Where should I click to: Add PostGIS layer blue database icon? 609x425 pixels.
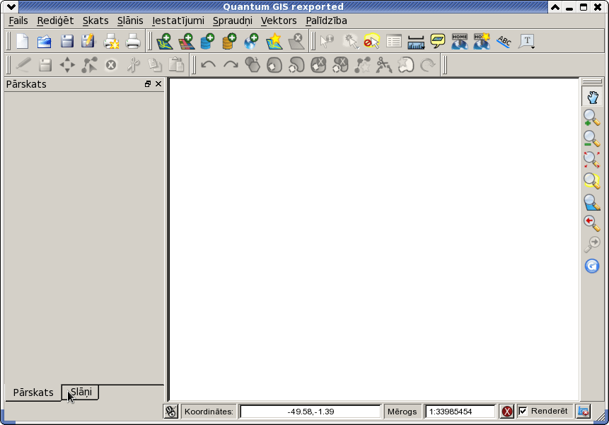pos(207,41)
